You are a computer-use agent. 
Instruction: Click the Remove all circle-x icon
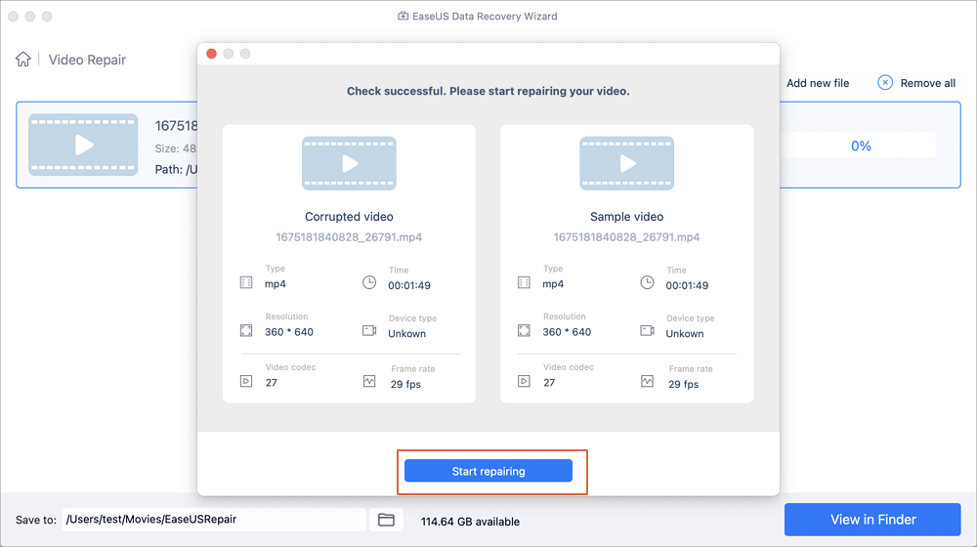885,83
